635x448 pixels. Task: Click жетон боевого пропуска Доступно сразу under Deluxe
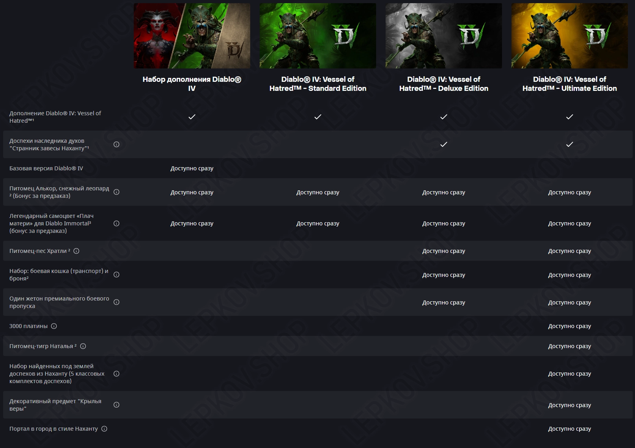[x=444, y=302]
